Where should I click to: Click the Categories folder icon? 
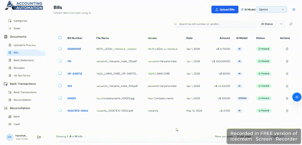click(10, 21)
